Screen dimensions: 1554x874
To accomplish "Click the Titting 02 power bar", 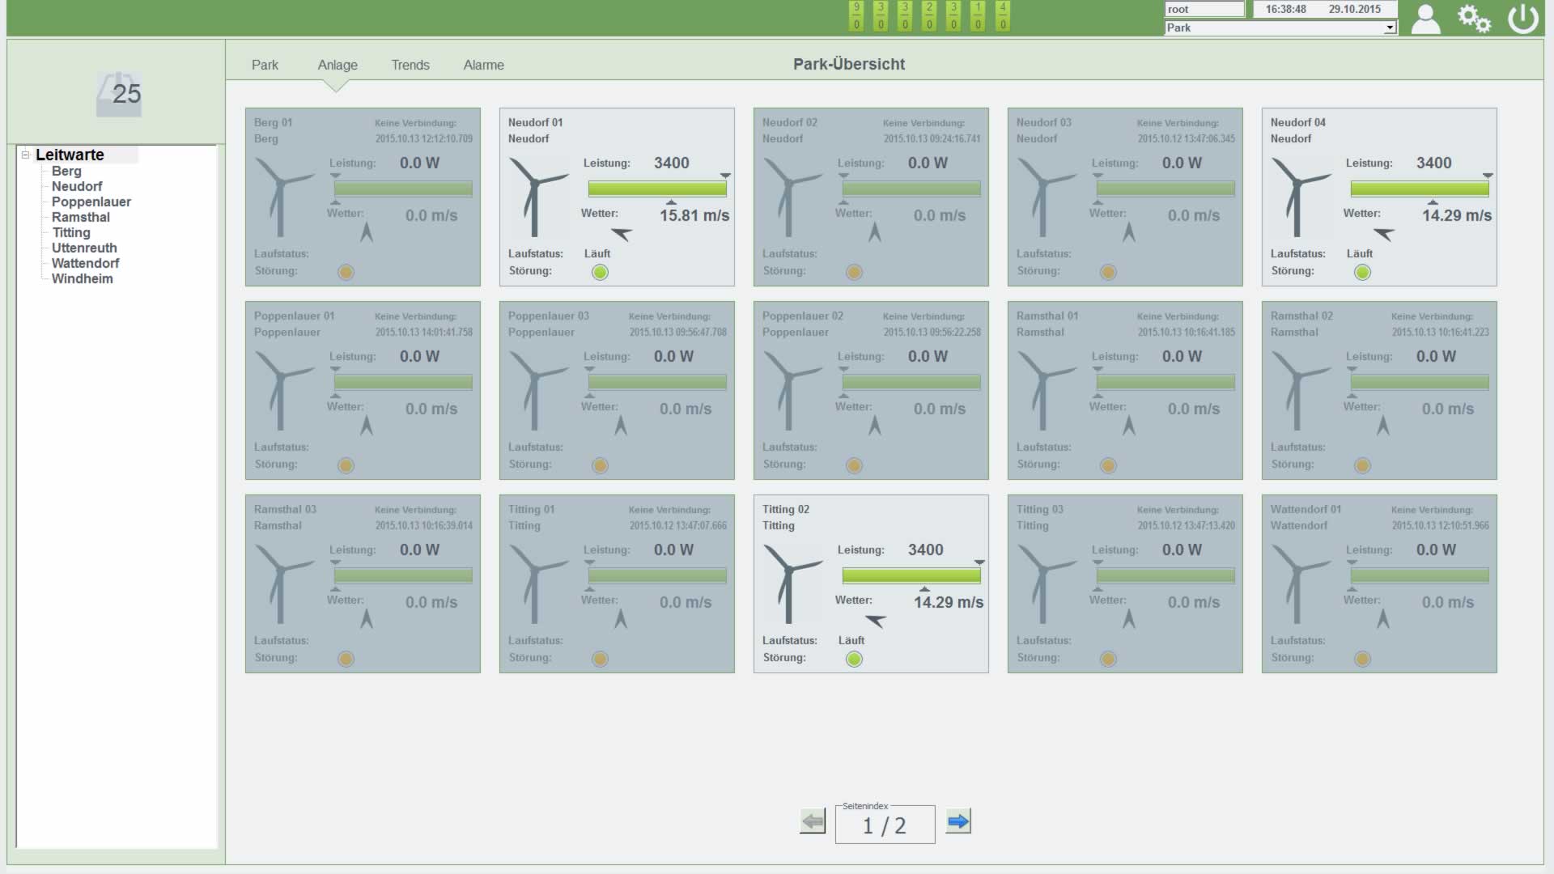I will (911, 575).
